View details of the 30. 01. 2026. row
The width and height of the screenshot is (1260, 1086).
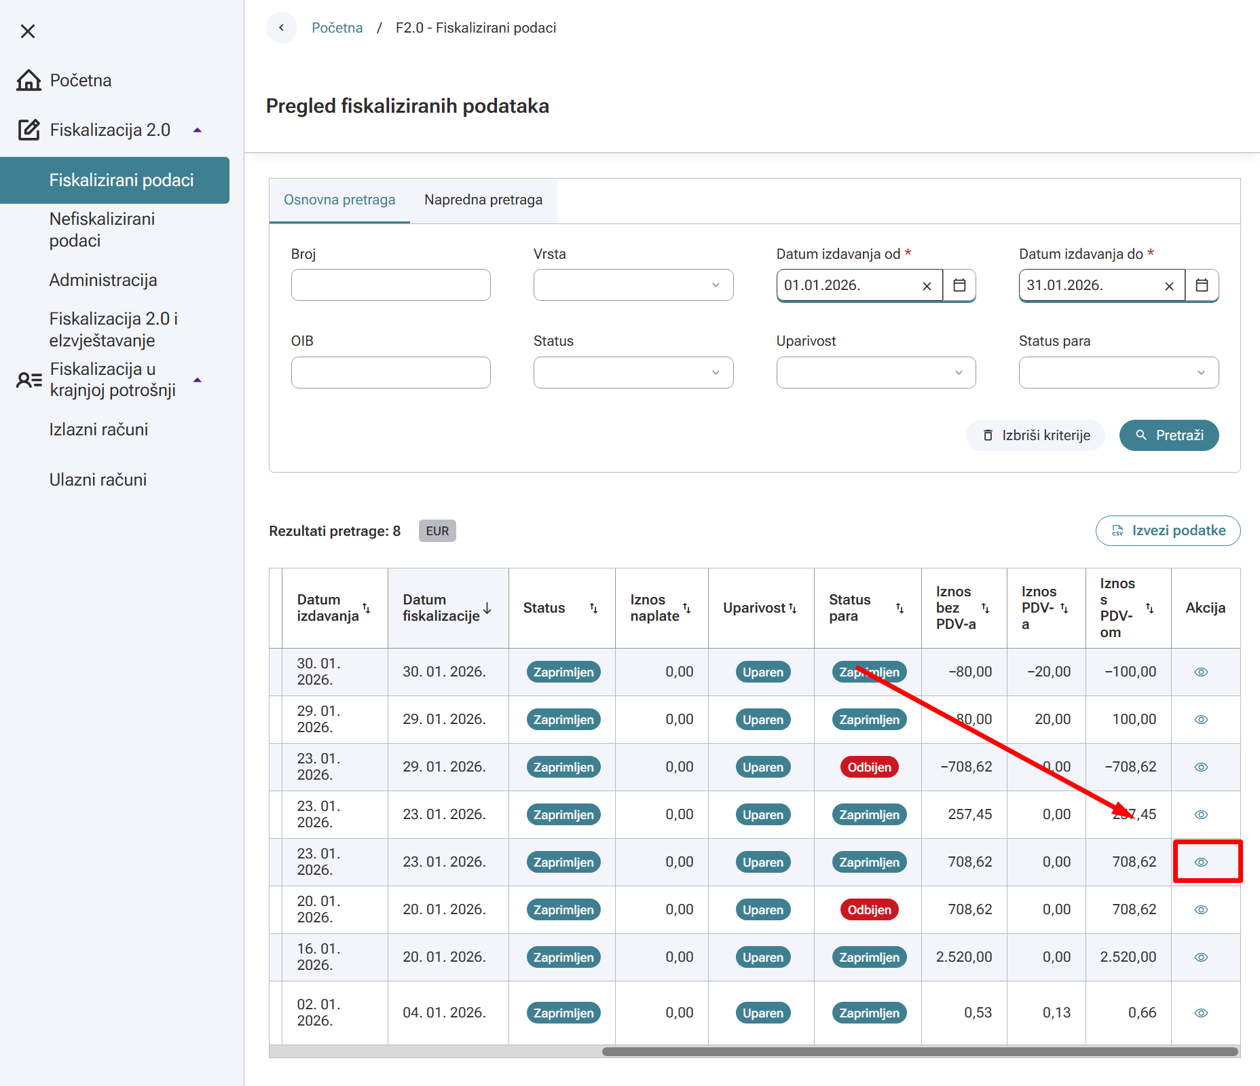point(1201,672)
